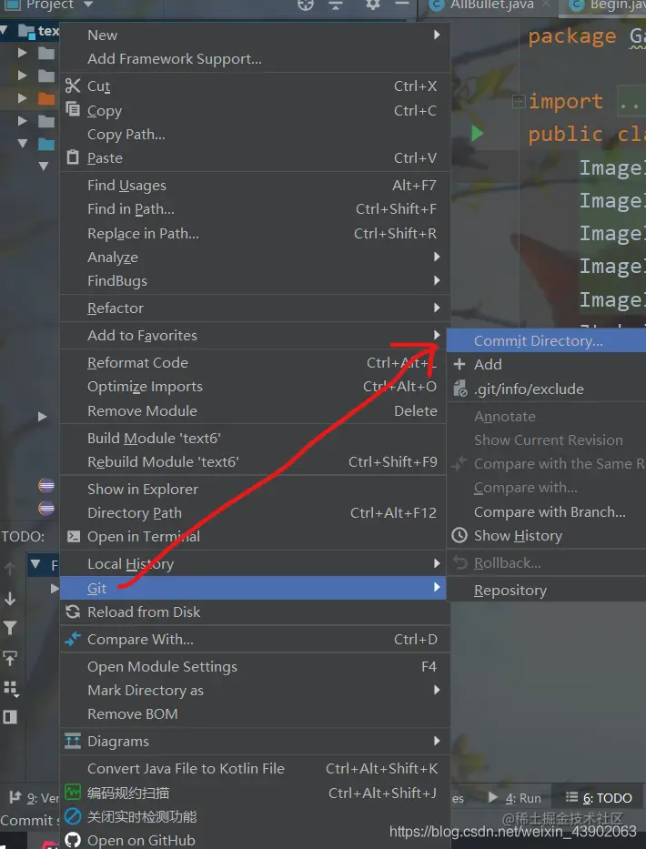646x849 pixels.
Task: Click the Cut scissors icon
Action: click(73, 86)
